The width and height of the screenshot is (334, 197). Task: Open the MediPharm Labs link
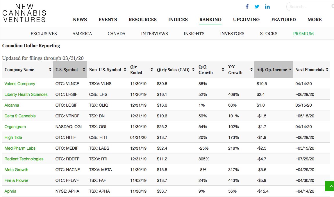point(20,148)
